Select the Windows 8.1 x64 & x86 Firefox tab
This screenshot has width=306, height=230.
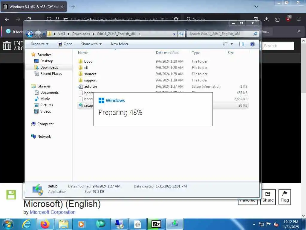pos(33,7)
